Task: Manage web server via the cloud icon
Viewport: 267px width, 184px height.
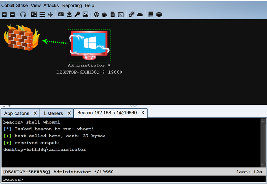Action: [x=140, y=14]
